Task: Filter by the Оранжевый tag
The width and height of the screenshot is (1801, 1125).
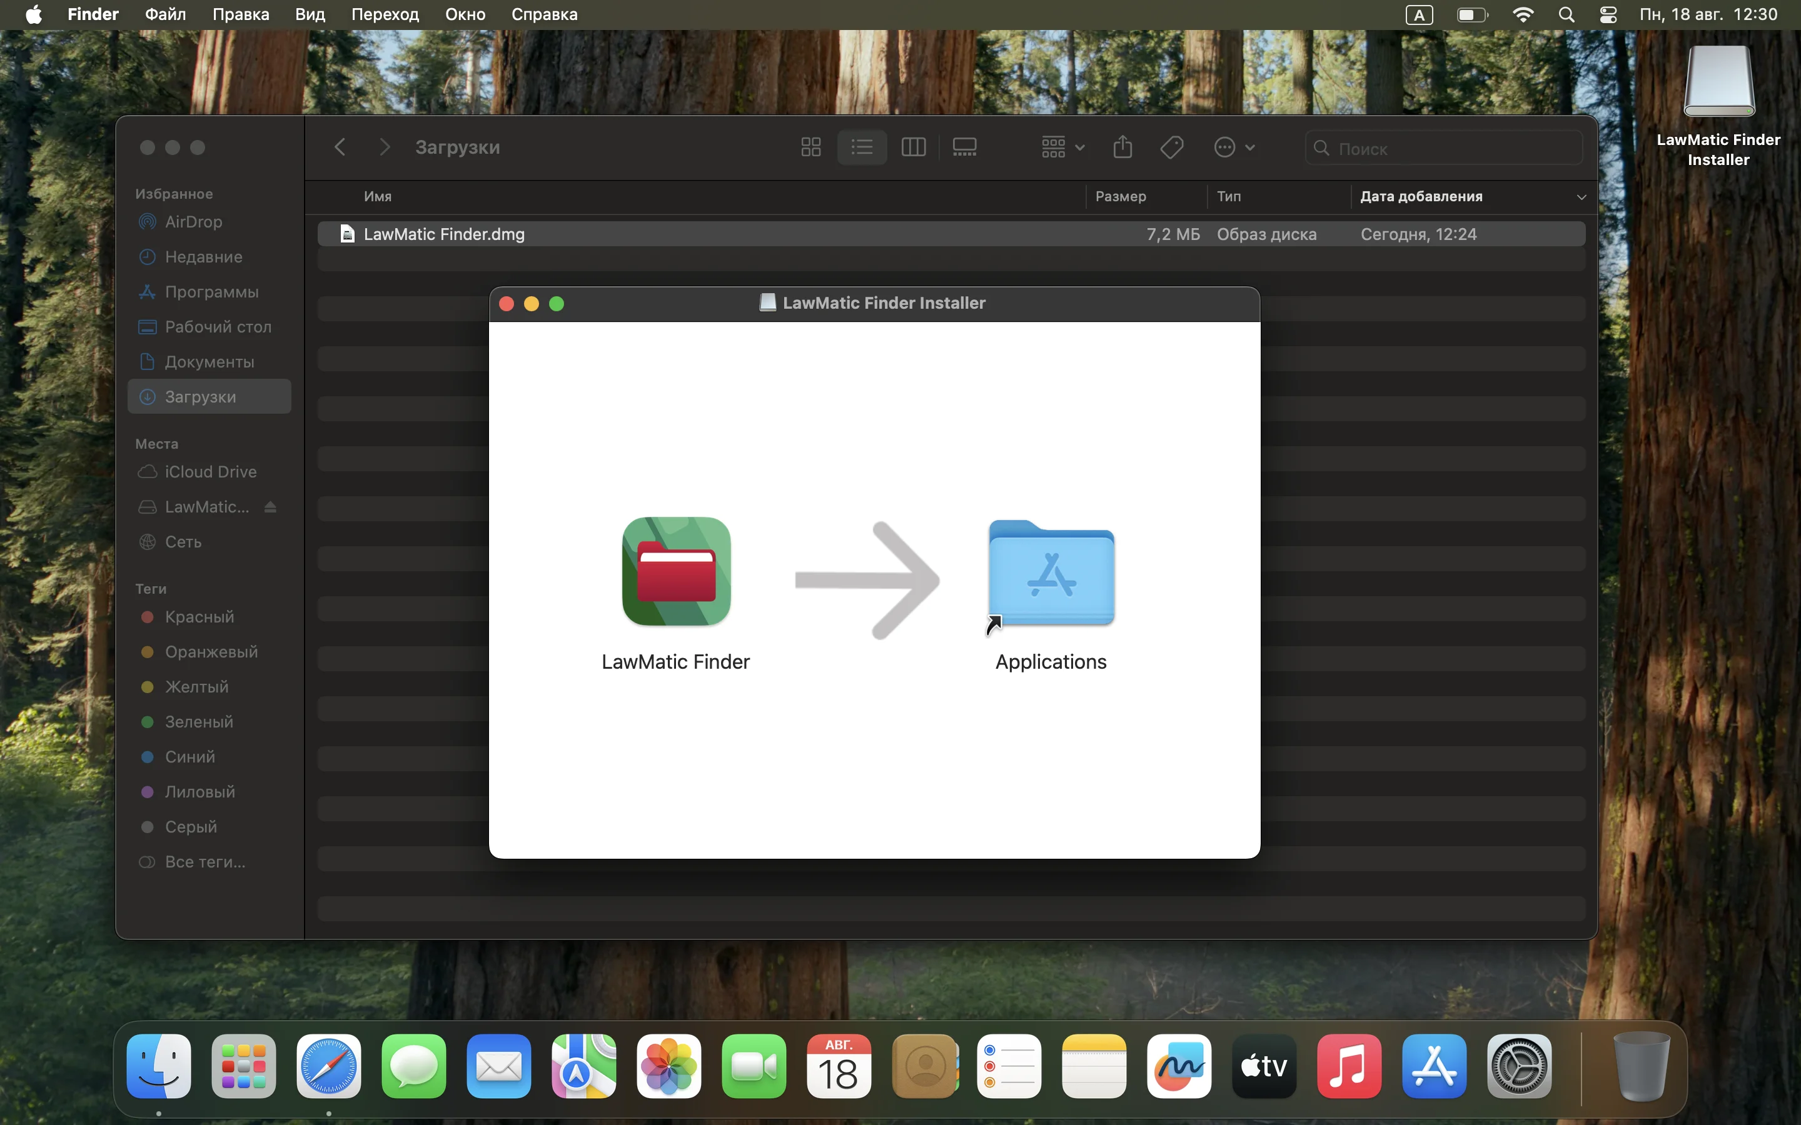Action: [209, 652]
